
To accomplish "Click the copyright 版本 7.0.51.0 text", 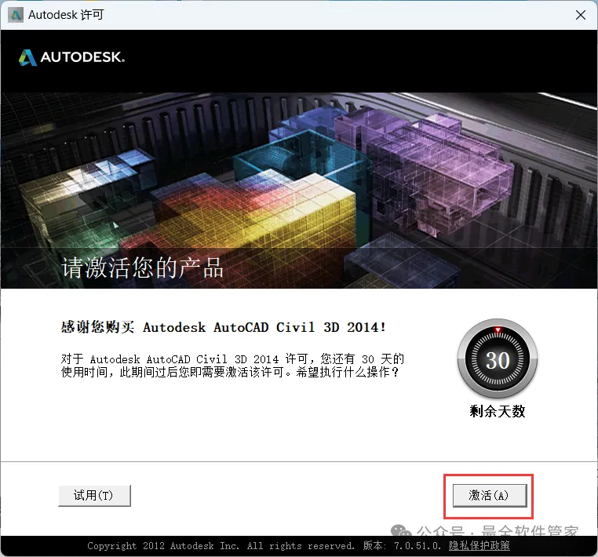I will coord(264,545).
